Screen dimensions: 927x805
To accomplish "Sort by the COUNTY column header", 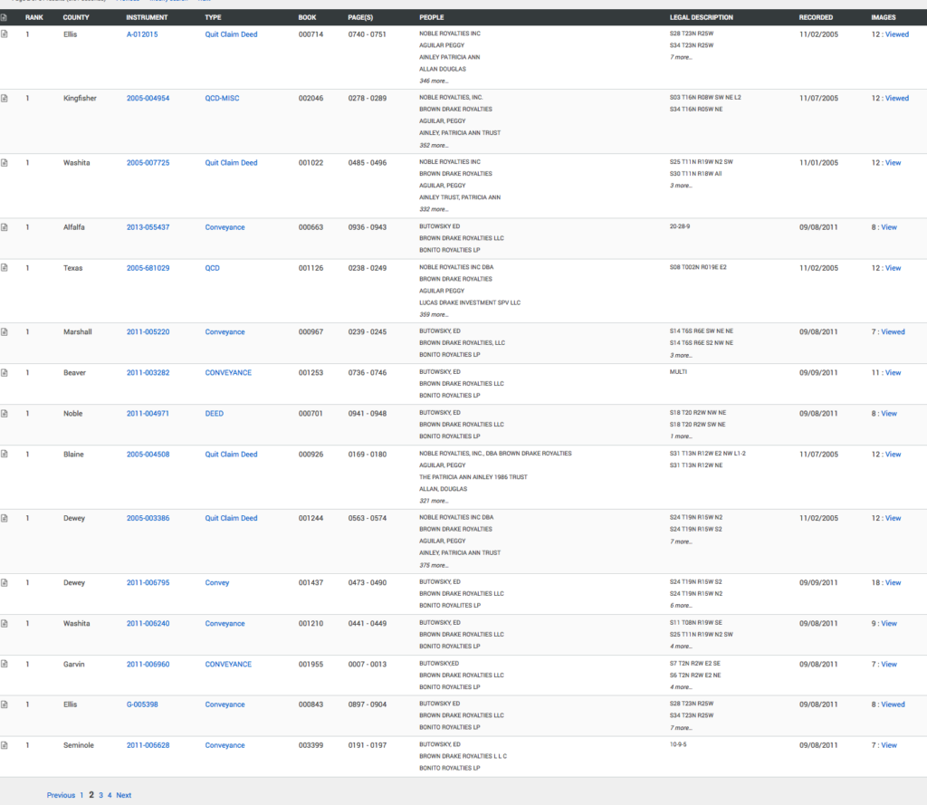I will pyautogui.click(x=76, y=18).
